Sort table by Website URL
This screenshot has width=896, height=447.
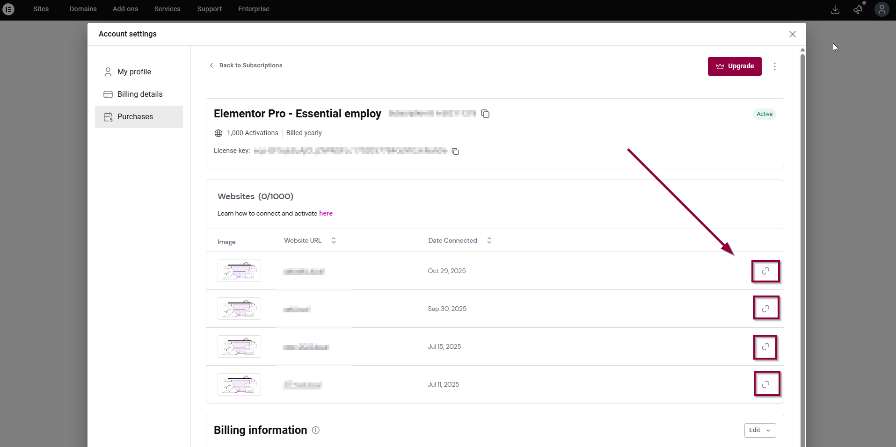(x=333, y=240)
